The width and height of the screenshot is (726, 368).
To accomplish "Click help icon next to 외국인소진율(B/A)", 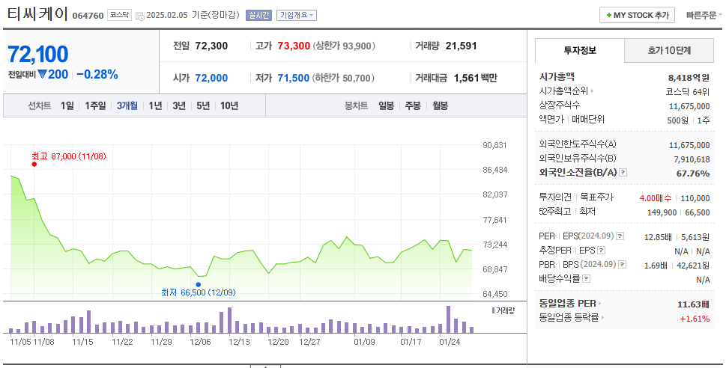I will (623, 173).
